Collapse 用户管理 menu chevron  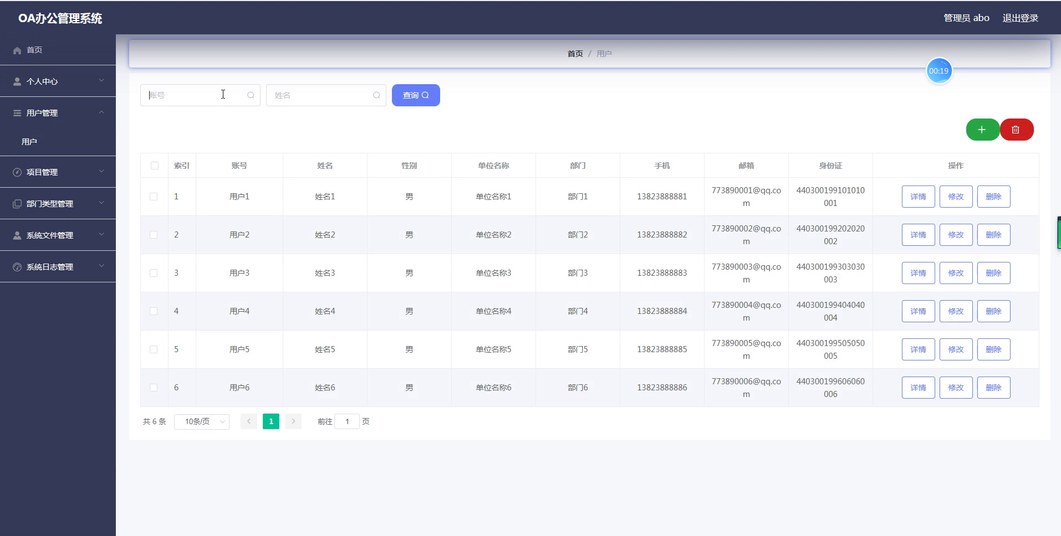click(x=101, y=112)
